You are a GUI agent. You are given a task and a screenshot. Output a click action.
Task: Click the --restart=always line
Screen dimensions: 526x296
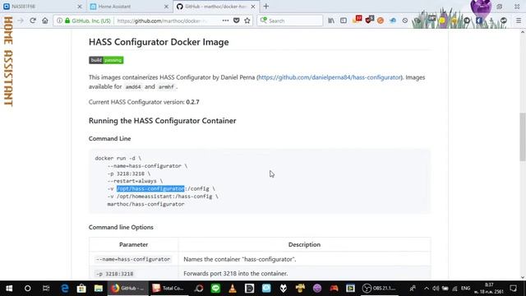[135, 181]
